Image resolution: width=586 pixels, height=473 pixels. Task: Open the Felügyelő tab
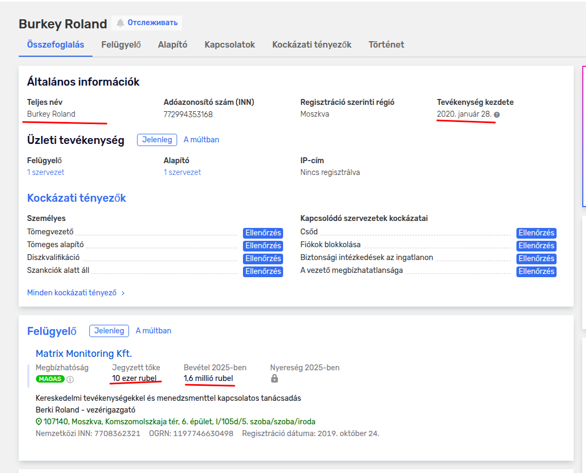tap(121, 45)
